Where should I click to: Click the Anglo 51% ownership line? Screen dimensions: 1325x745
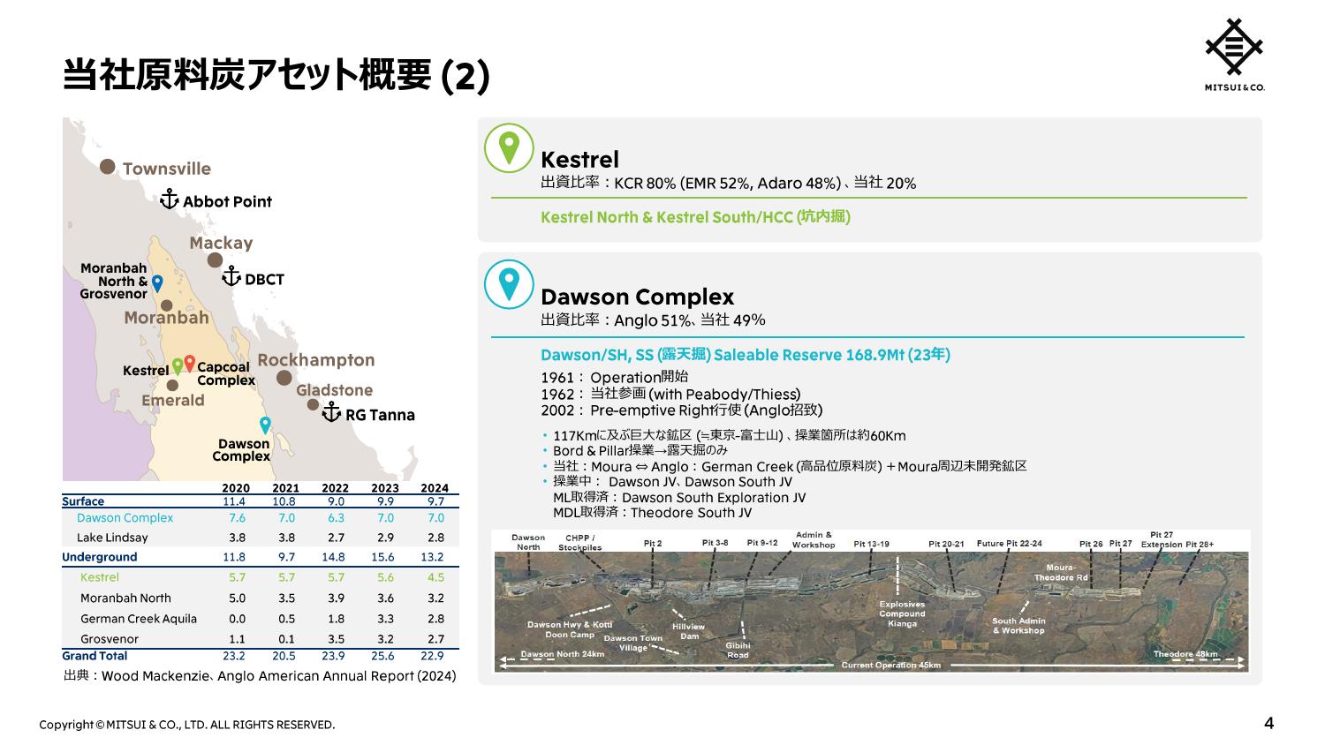653,320
